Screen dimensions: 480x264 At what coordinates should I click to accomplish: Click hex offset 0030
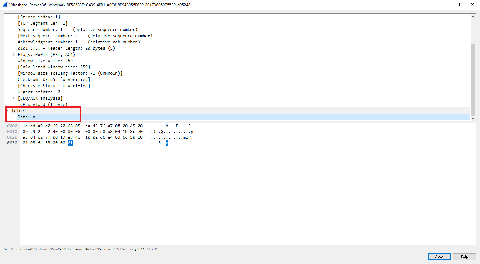12,143
